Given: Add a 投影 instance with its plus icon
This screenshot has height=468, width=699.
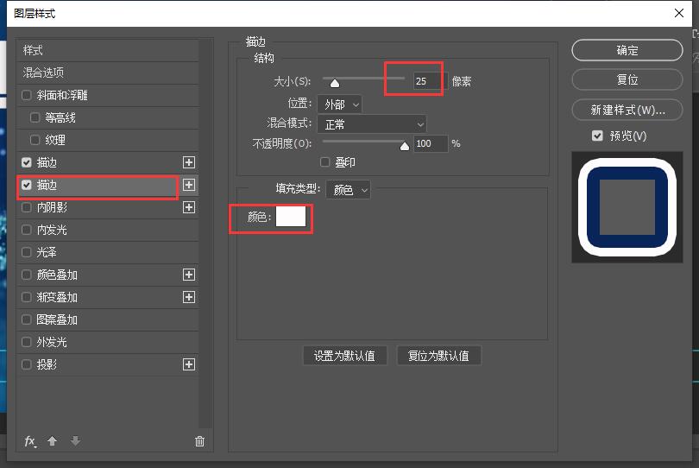Looking at the screenshot, I should pos(189,364).
